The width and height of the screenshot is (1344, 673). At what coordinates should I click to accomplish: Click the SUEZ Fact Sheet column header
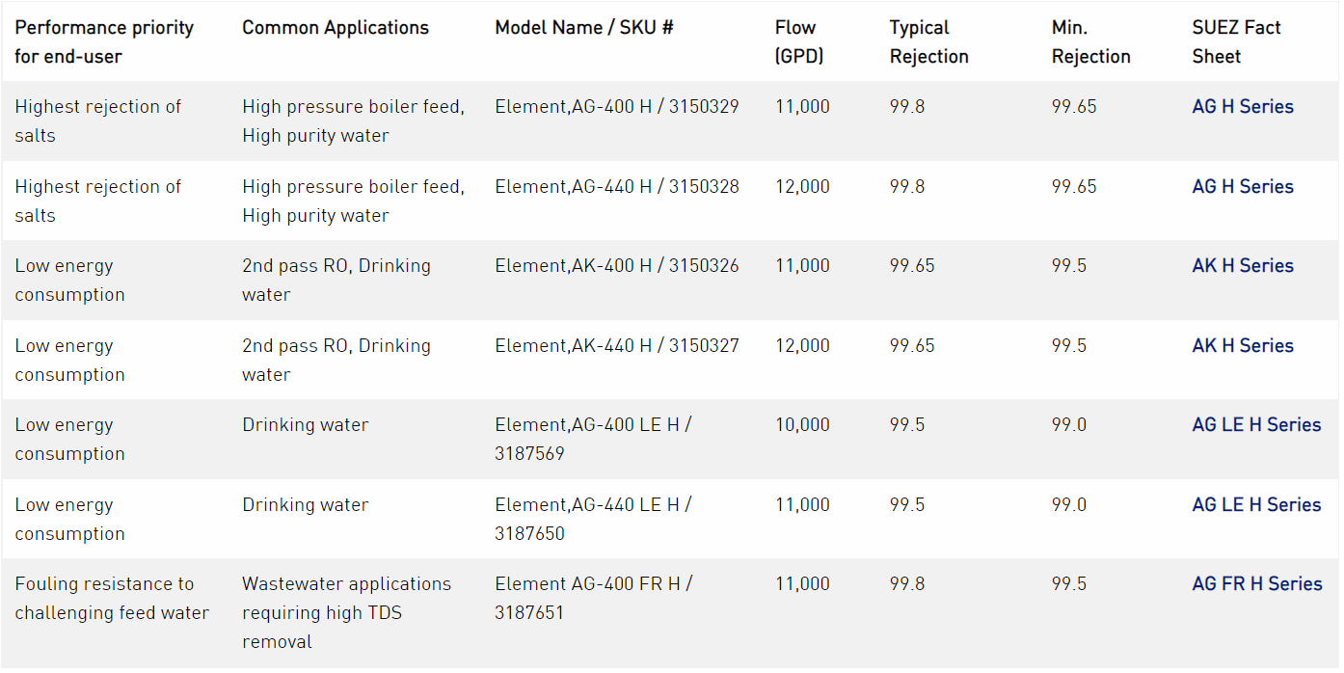[1236, 42]
